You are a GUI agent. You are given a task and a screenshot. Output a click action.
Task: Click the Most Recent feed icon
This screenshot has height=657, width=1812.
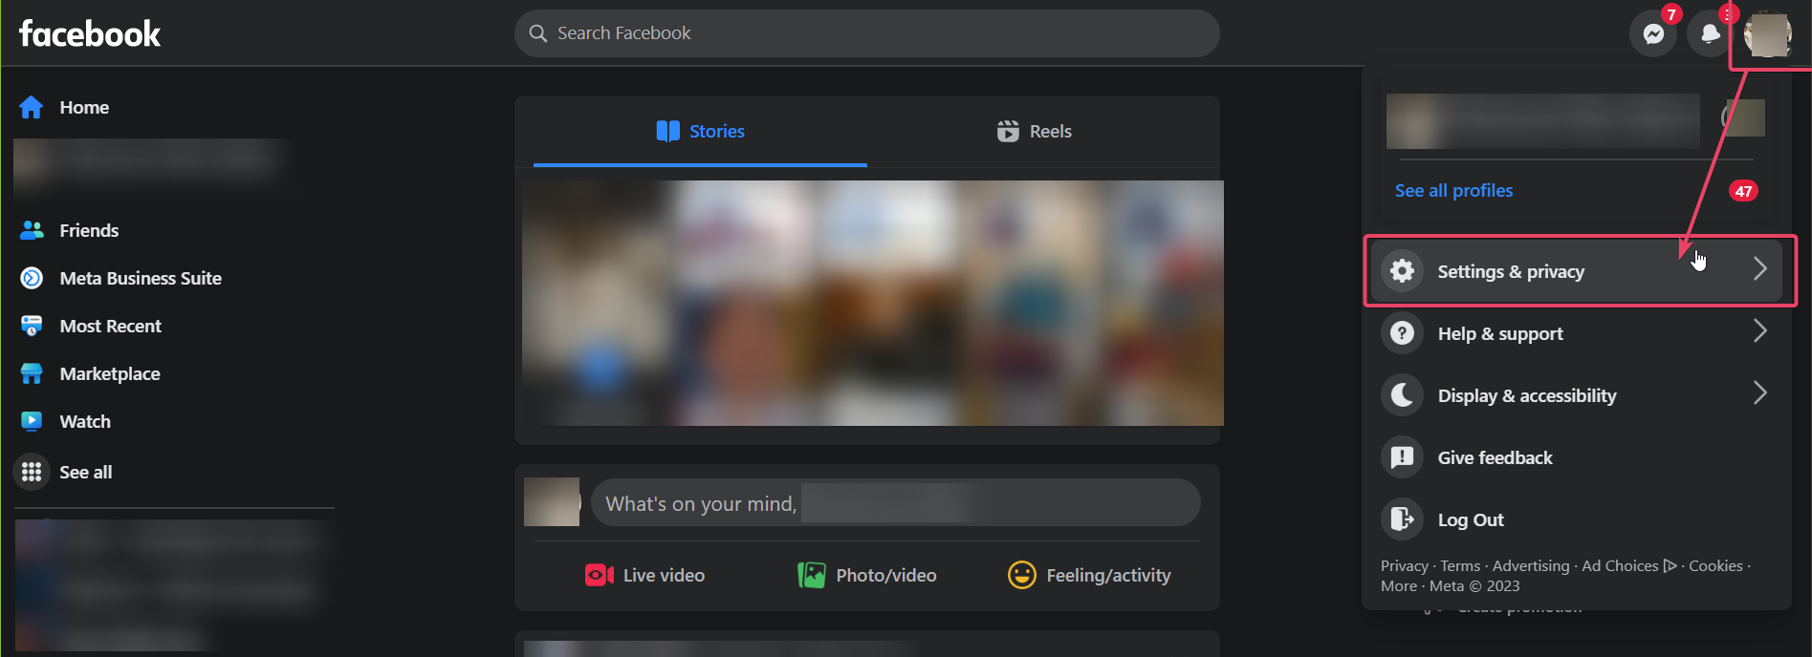pyautogui.click(x=32, y=326)
